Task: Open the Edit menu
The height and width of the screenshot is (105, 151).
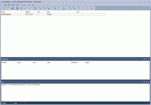Action: coord(9,5)
